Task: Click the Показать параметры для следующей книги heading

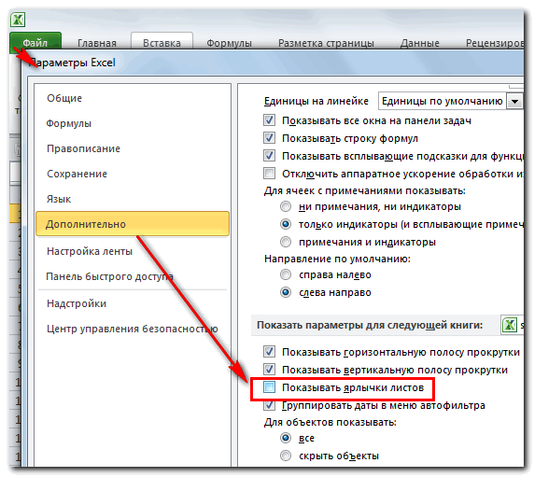Action: [x=370, y=325]
